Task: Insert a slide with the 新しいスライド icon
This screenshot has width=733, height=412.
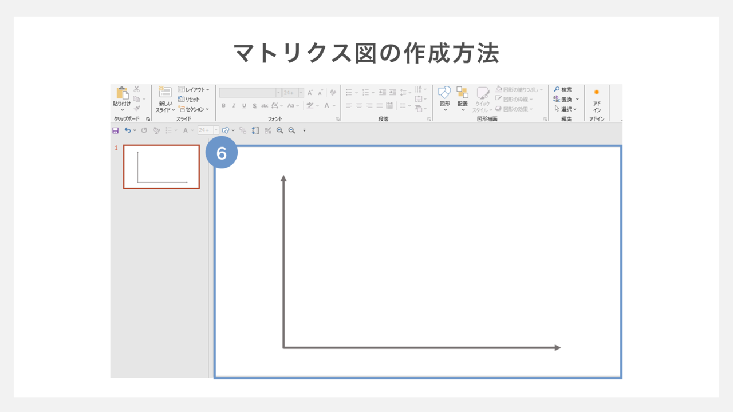Action: tap(165, 92)
